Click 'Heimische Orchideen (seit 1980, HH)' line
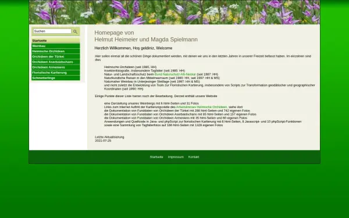Viewport: 349px width, 218px height. (x=130, y=67)
